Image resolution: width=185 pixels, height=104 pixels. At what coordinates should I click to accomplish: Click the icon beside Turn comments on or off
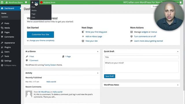(132, 36)
